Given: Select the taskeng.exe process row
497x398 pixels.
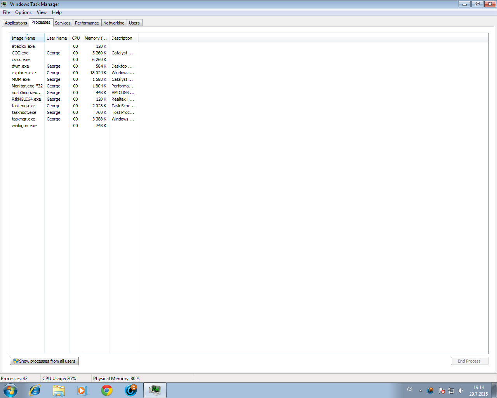Looking at the screenshot, I should (x=74, y=106).
